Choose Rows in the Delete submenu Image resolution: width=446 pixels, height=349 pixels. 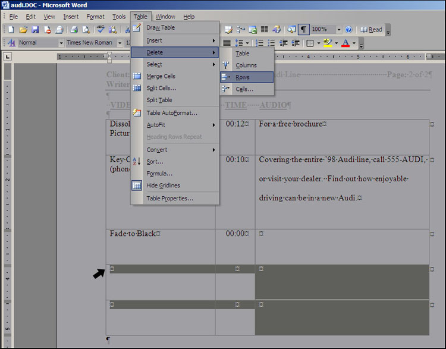pyautogui.click(x=247, y=77)
